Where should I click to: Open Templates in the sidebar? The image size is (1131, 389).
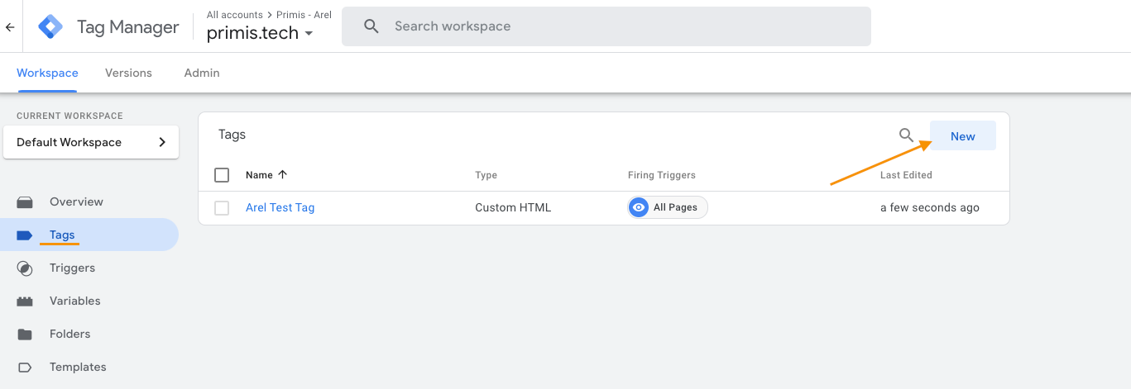(89, 367)
